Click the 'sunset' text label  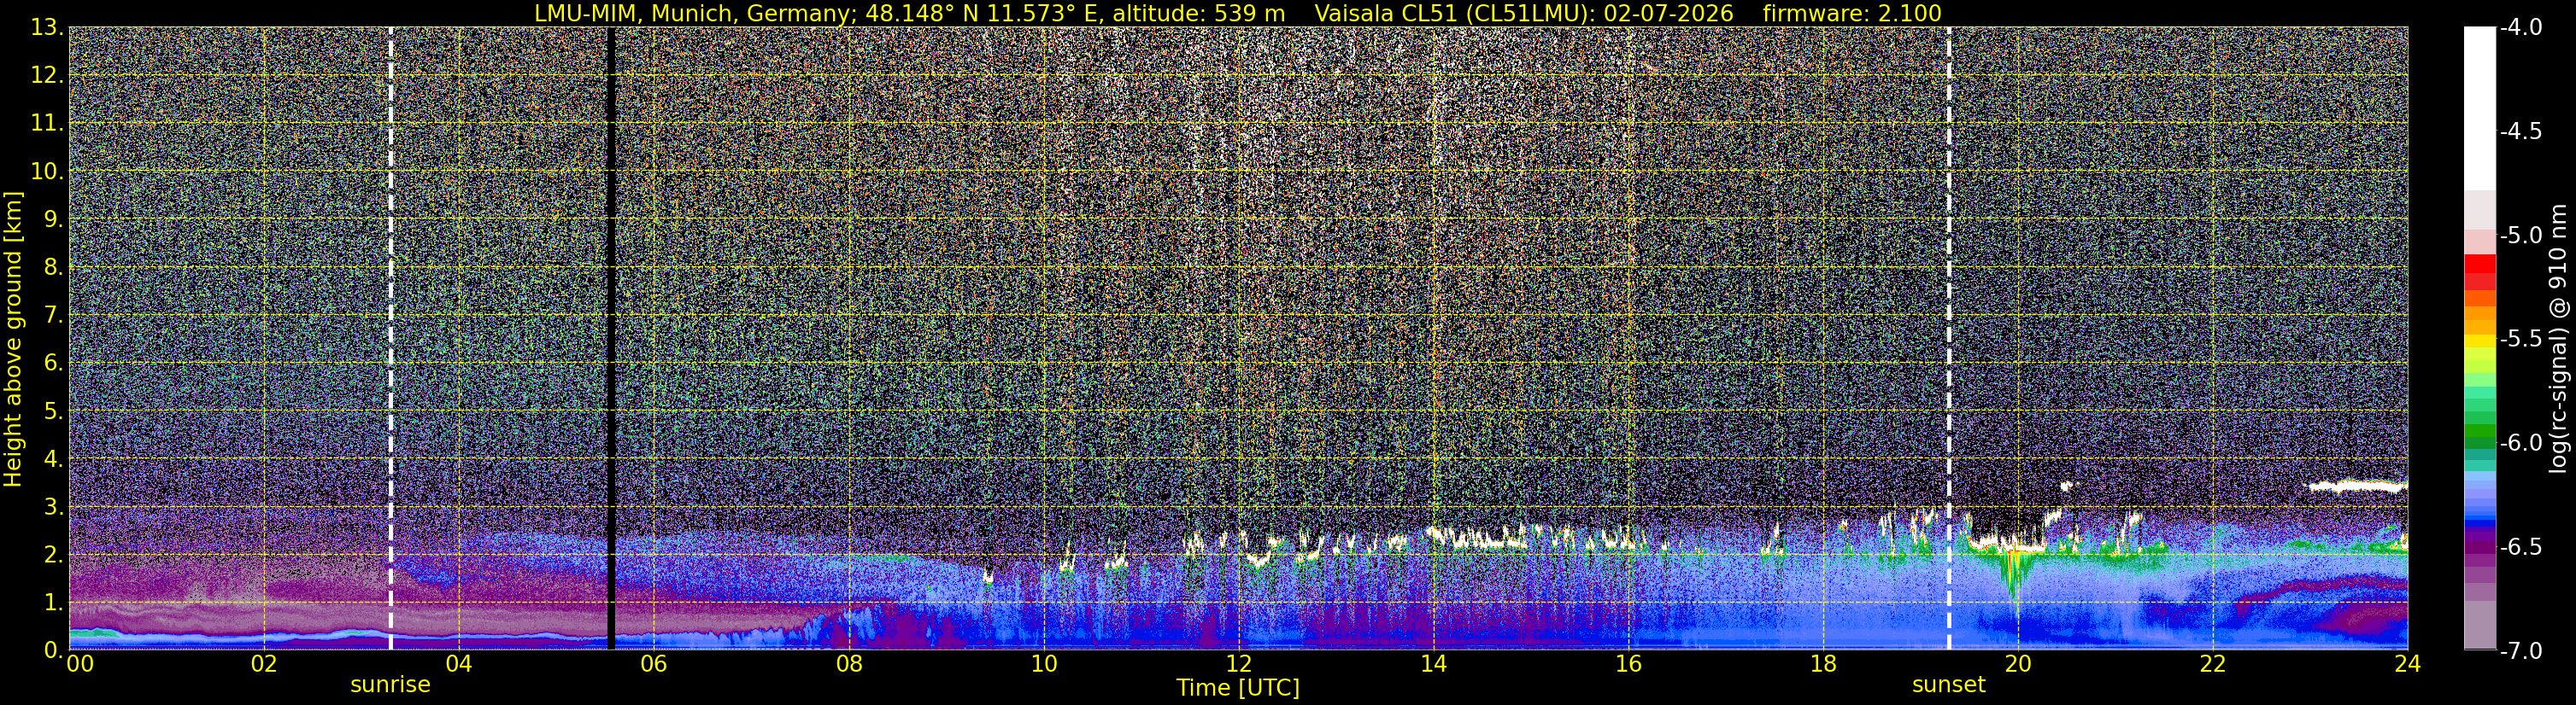(1949, 685)
